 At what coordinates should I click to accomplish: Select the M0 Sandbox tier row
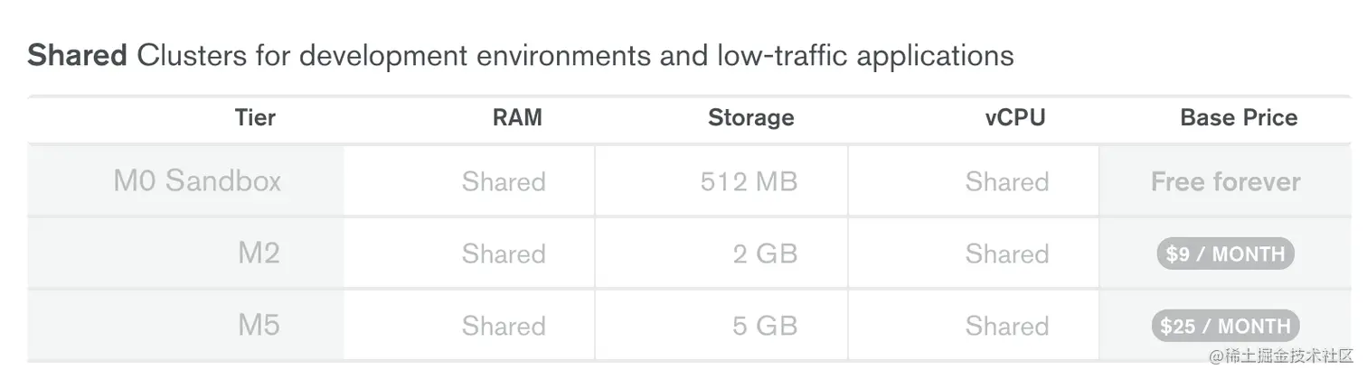coord(689,181)
